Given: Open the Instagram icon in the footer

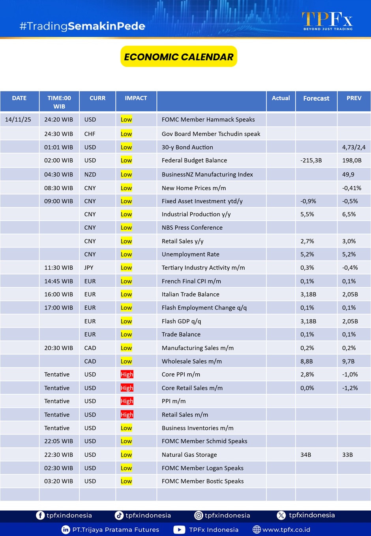Looking at the screenshot, I should pos(199,515).
